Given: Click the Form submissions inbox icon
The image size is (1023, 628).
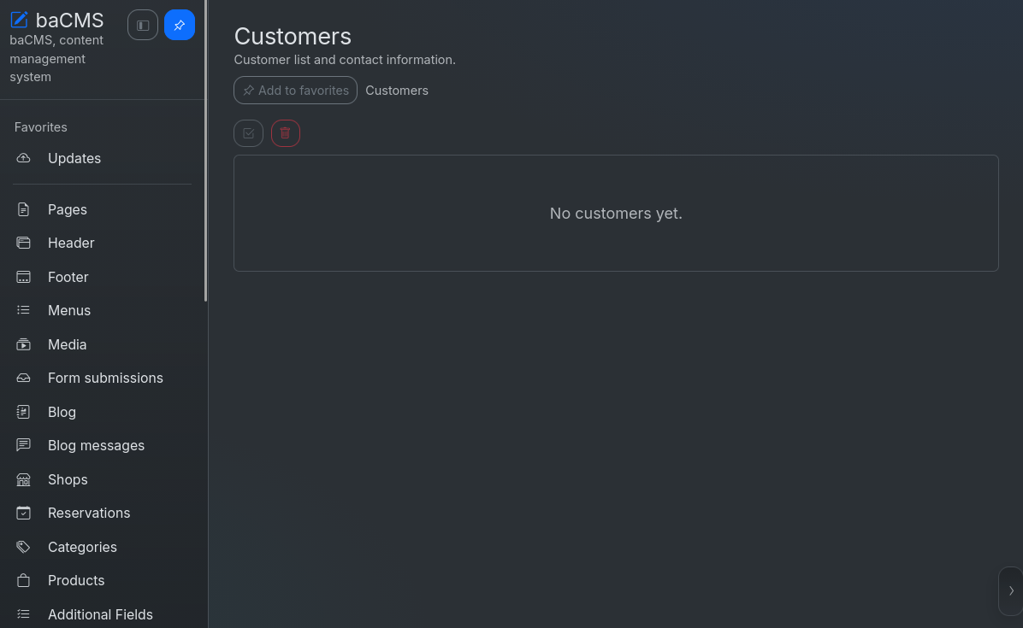Looking at the screenshot, I should tap(23, 378).
